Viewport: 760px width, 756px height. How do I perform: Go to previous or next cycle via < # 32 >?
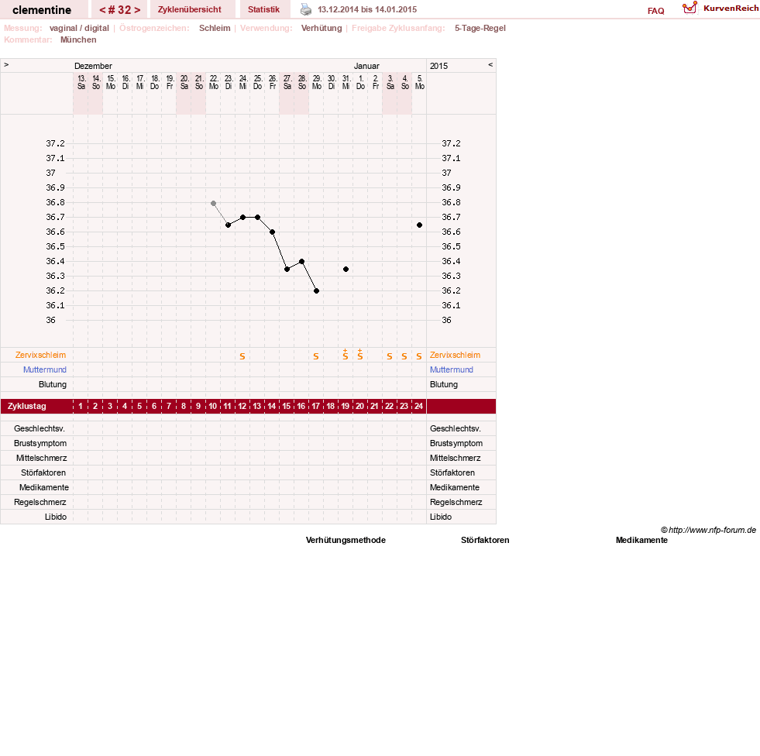coord(120,10)
